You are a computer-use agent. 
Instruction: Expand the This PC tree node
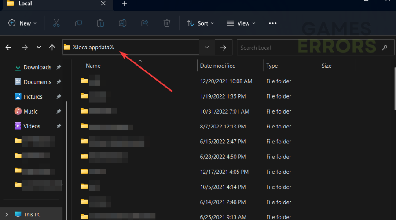pyautogui.click(x=7, y=214)
